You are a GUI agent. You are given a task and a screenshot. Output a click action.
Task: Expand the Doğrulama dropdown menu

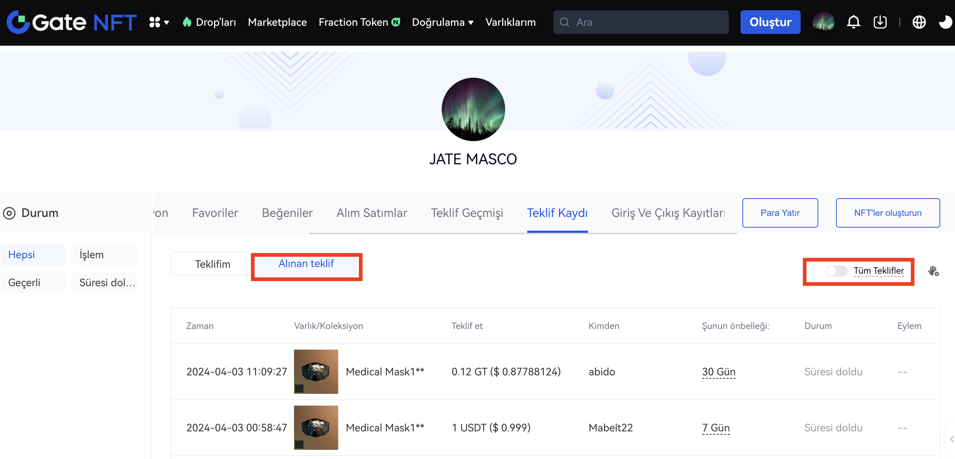(442, 22)
